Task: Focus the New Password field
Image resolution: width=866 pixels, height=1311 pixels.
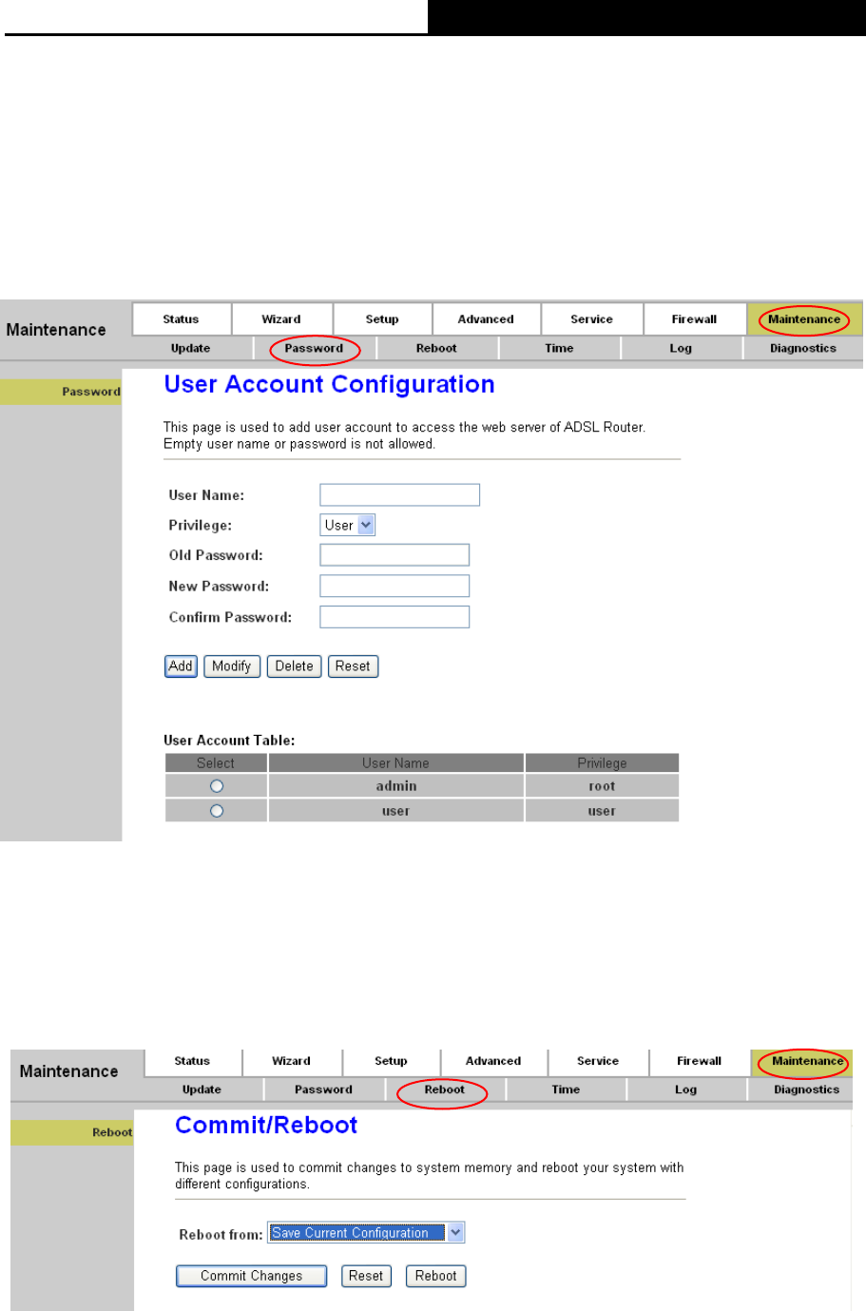Action: (395, 586)
